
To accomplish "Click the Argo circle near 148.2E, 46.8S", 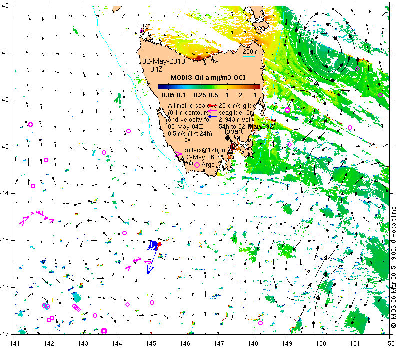I will coord(260,323).
